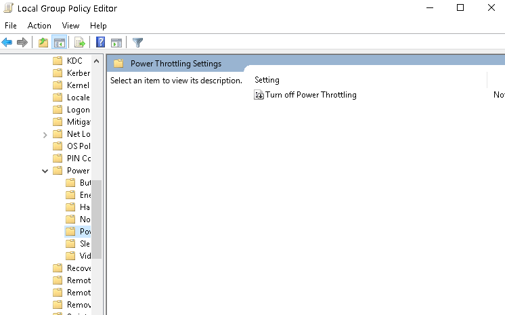Click the Turn off Power Throttling policy icon

259,95
